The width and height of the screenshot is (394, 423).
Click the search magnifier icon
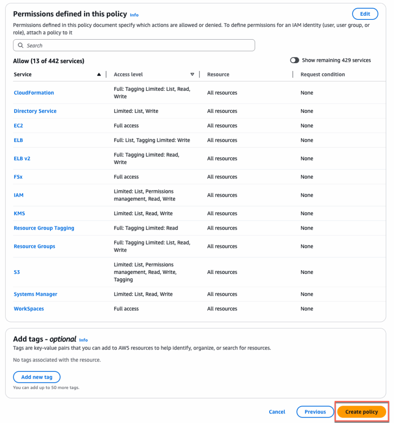(x=20, y=45)
